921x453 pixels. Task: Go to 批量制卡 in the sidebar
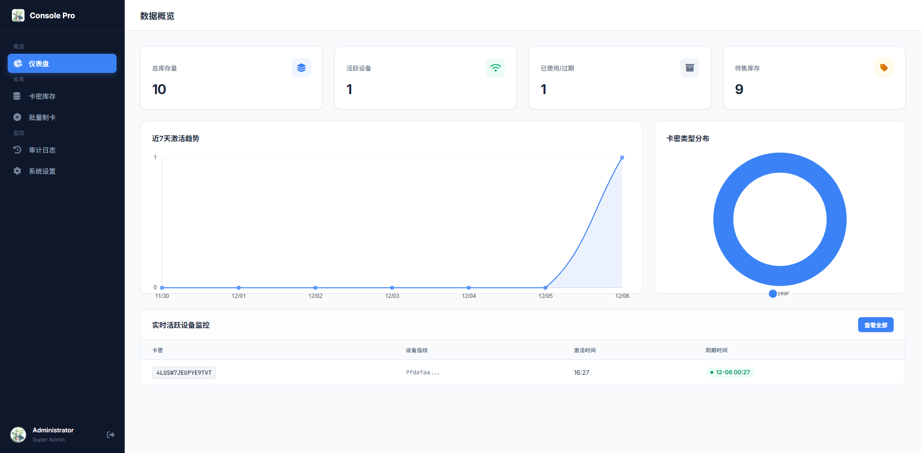click(x=42, y=118)
